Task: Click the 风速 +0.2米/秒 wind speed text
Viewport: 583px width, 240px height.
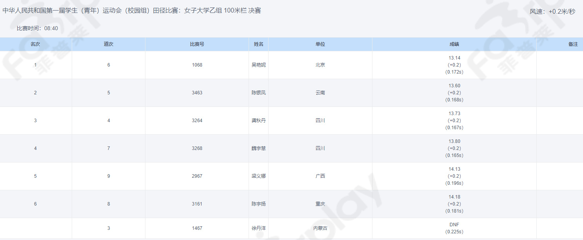Action: pyautogui.click(x=552, y=12)
